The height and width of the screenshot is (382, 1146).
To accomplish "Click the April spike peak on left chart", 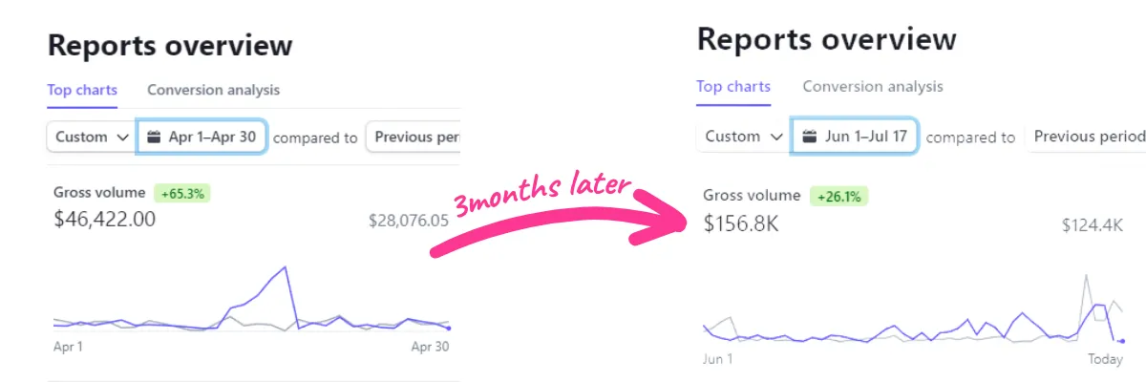I will click(286, 268).
